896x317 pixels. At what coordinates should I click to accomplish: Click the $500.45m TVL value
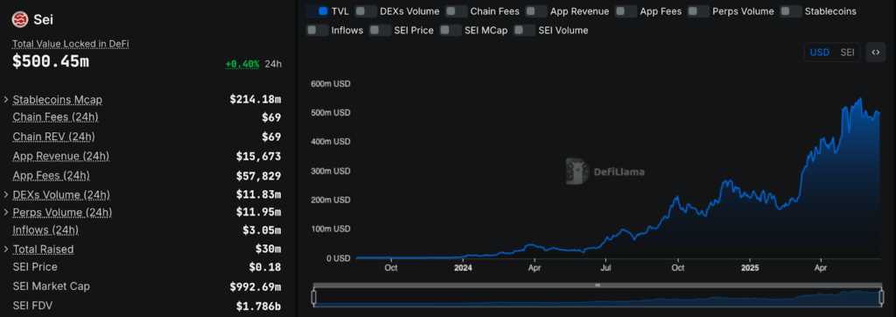(x=51, y=62)
